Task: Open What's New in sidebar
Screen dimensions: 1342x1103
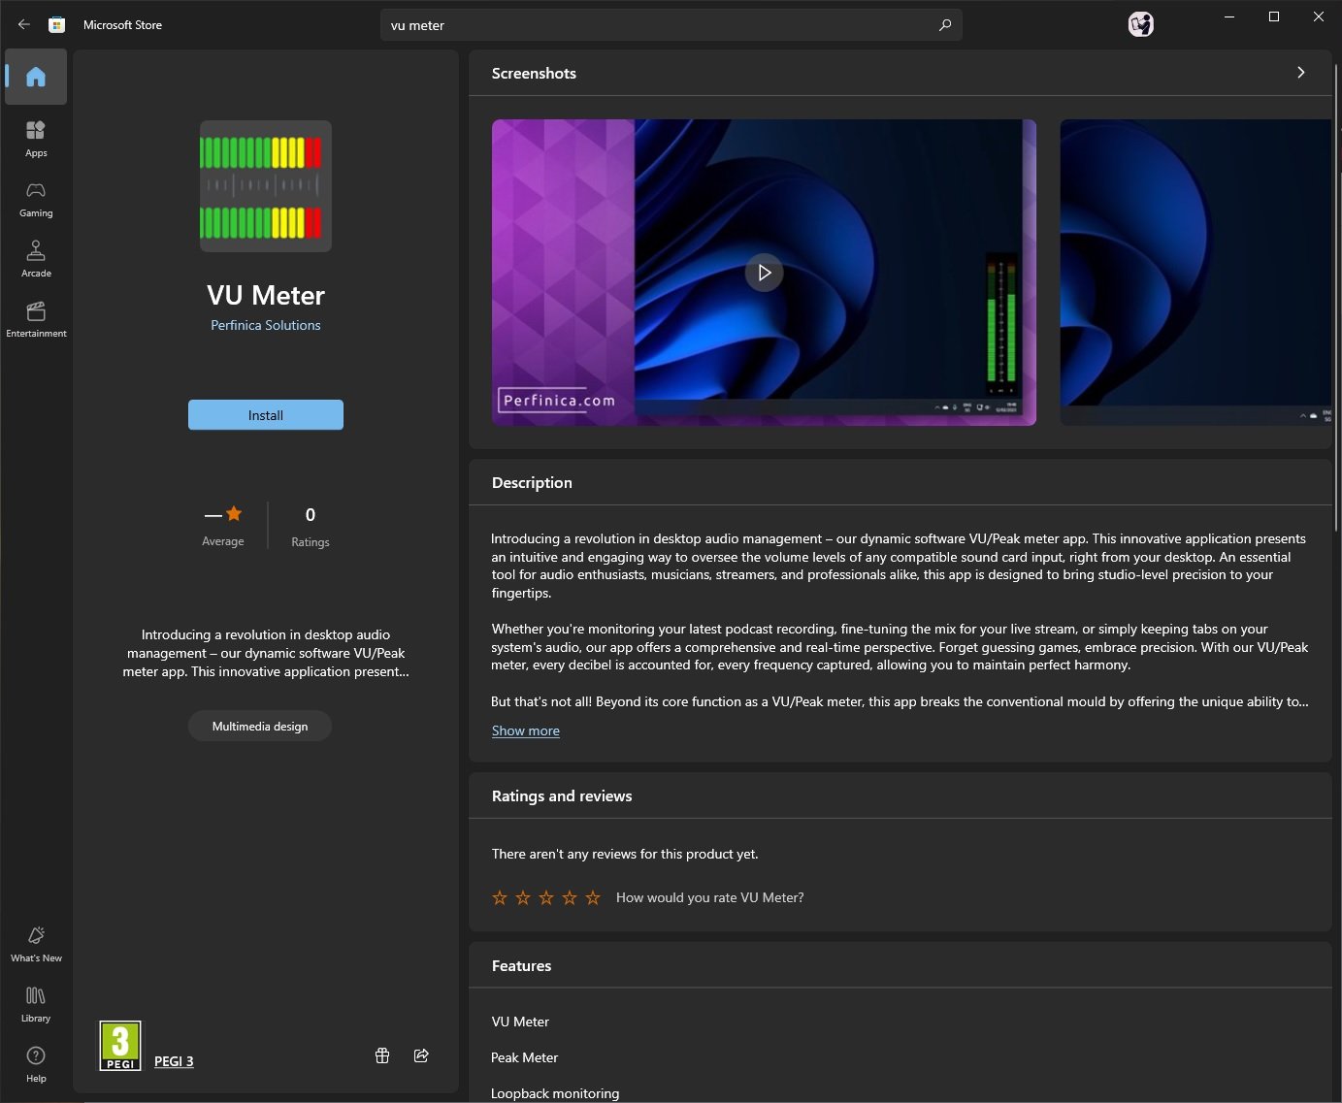Action: tap(36, 943)
